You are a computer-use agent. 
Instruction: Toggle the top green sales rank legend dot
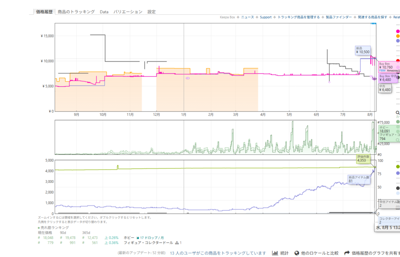coord(398,122)
